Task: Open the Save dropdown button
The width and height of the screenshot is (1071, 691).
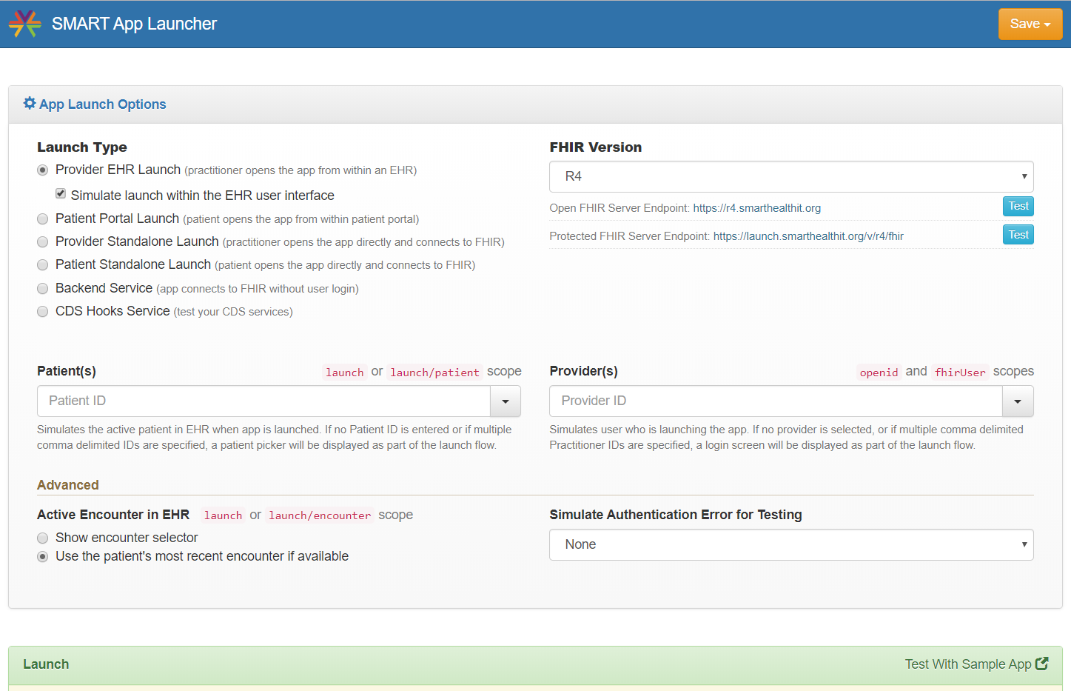Action: click(1030, 24)
